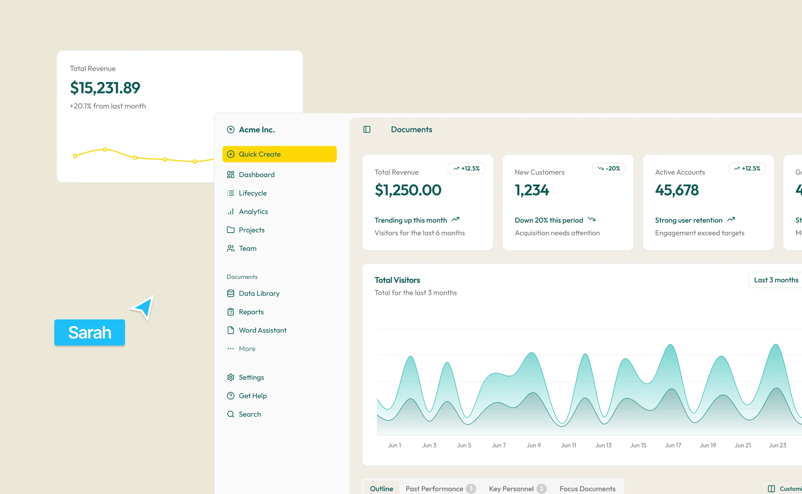The height and width of the screenshot is (494, 802).
Task: Open the Key Personnel tab
Action: (511, 488)
